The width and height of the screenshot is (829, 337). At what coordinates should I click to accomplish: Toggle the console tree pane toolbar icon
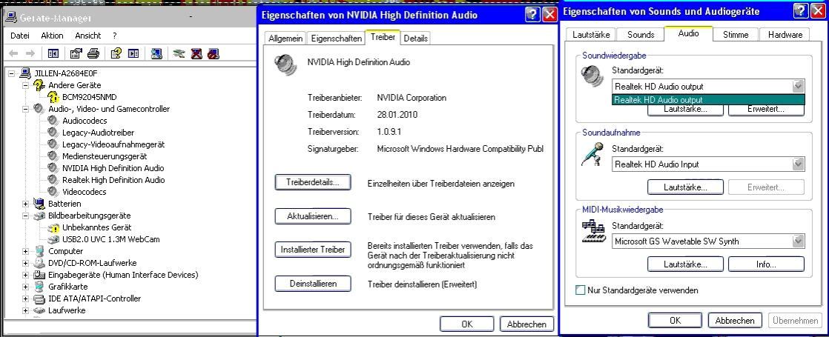click(53, 53)
